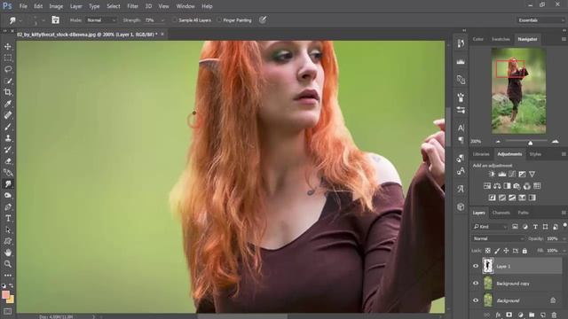Open the Image menu
The image size is (568, 319).
pyautogui.click(x=56, y=6)
